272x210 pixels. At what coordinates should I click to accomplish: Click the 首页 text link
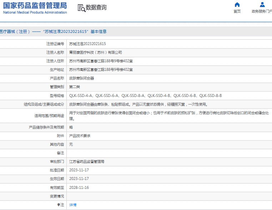237,11
